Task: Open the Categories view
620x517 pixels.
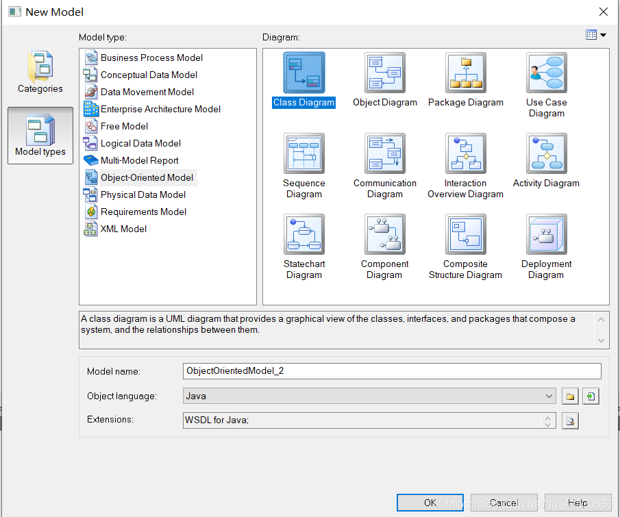Action: tap(40, 72)
